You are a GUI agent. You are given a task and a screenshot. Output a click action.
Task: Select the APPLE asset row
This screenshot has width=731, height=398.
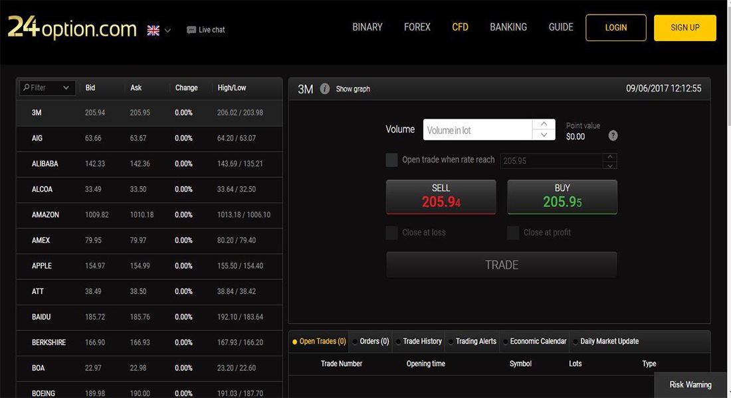pyautogui.click(x=149, y=266)
